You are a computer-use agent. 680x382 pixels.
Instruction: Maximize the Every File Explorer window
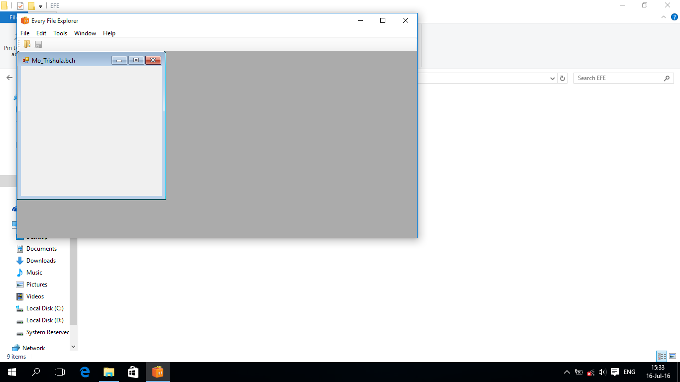(x=383, y=20)
